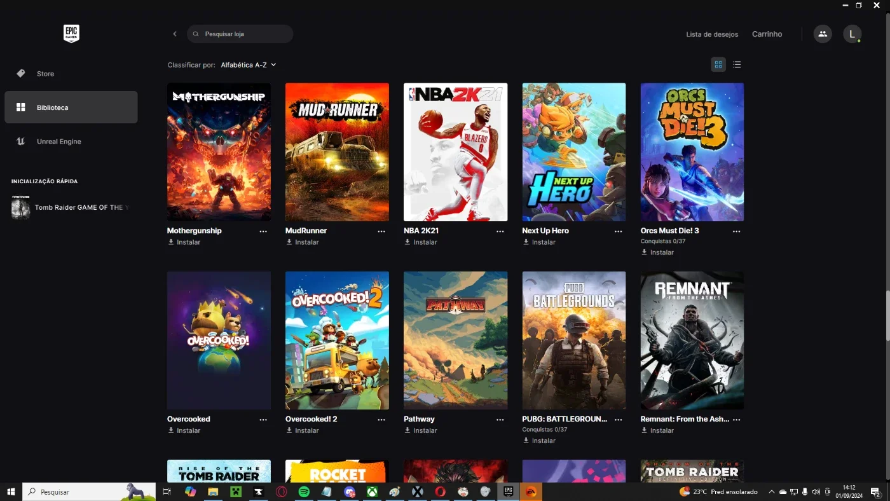Click Instalar under Orcs Must Die! 3
This screenshot has width=890, height=501.
[x=657, y=252]
